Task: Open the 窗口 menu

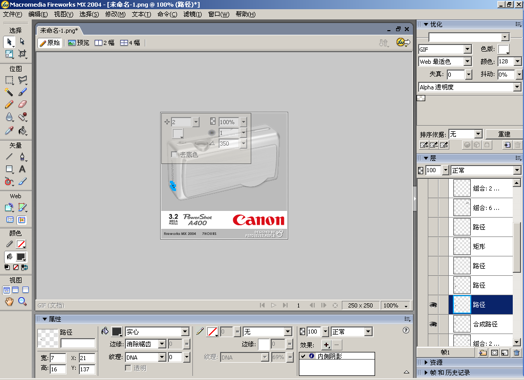Action: pos(219,14)
